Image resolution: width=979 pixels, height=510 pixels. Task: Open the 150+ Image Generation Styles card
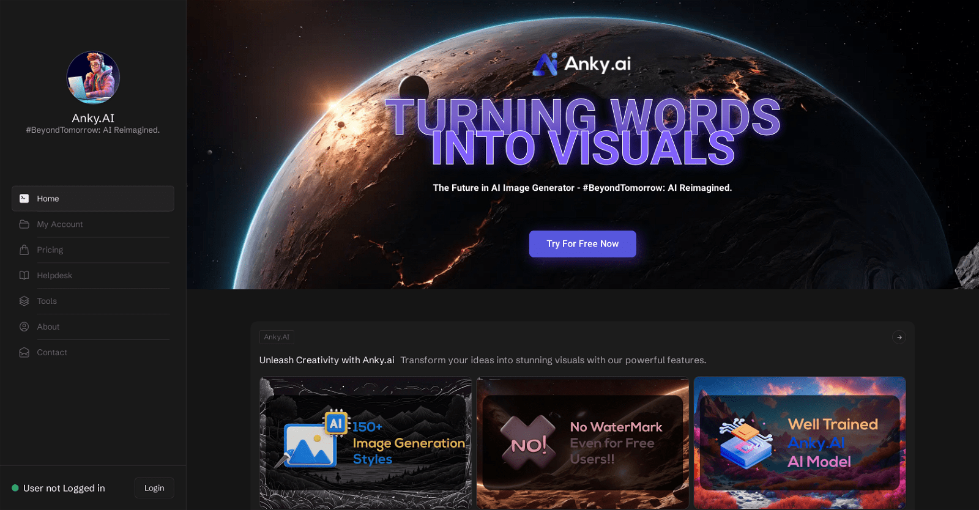[366, 443]
